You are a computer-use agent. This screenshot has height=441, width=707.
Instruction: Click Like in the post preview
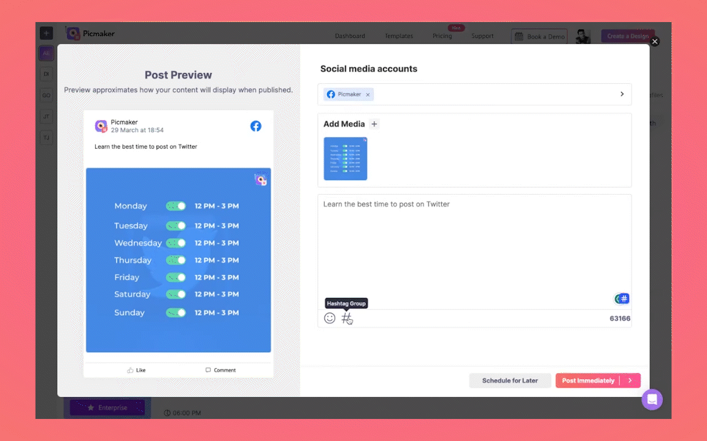136,370
